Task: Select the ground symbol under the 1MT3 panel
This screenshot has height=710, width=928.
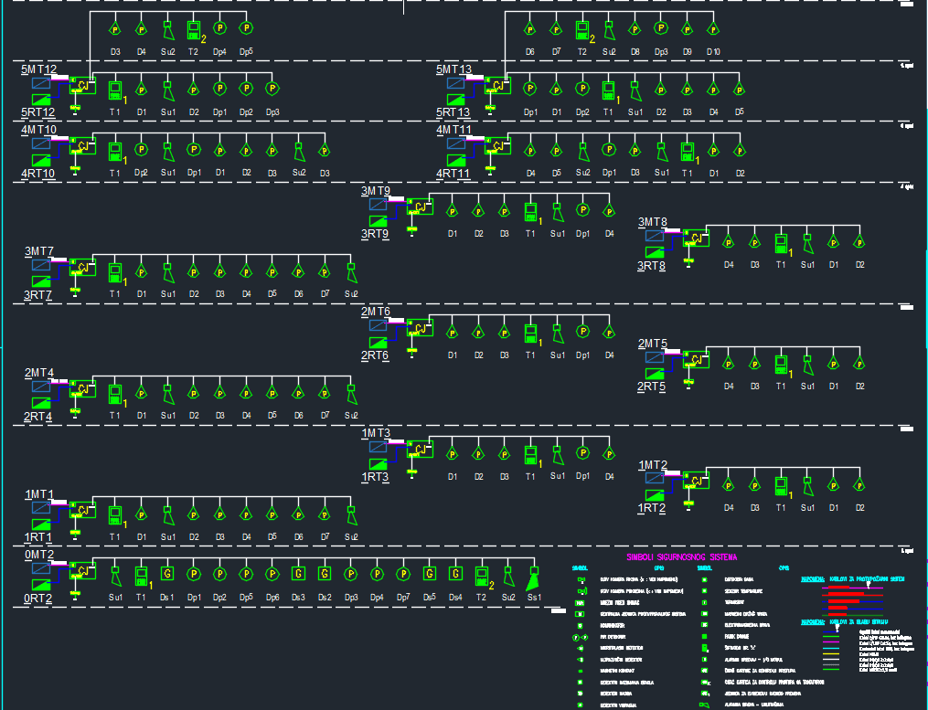Action: coord(412,472)
